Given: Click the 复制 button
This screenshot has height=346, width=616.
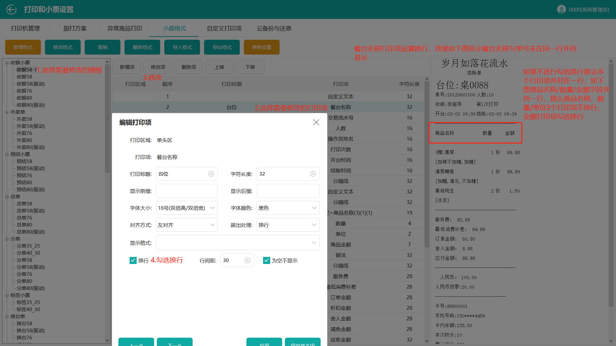Looking at the screenshot, I should (x=103, y=47).
